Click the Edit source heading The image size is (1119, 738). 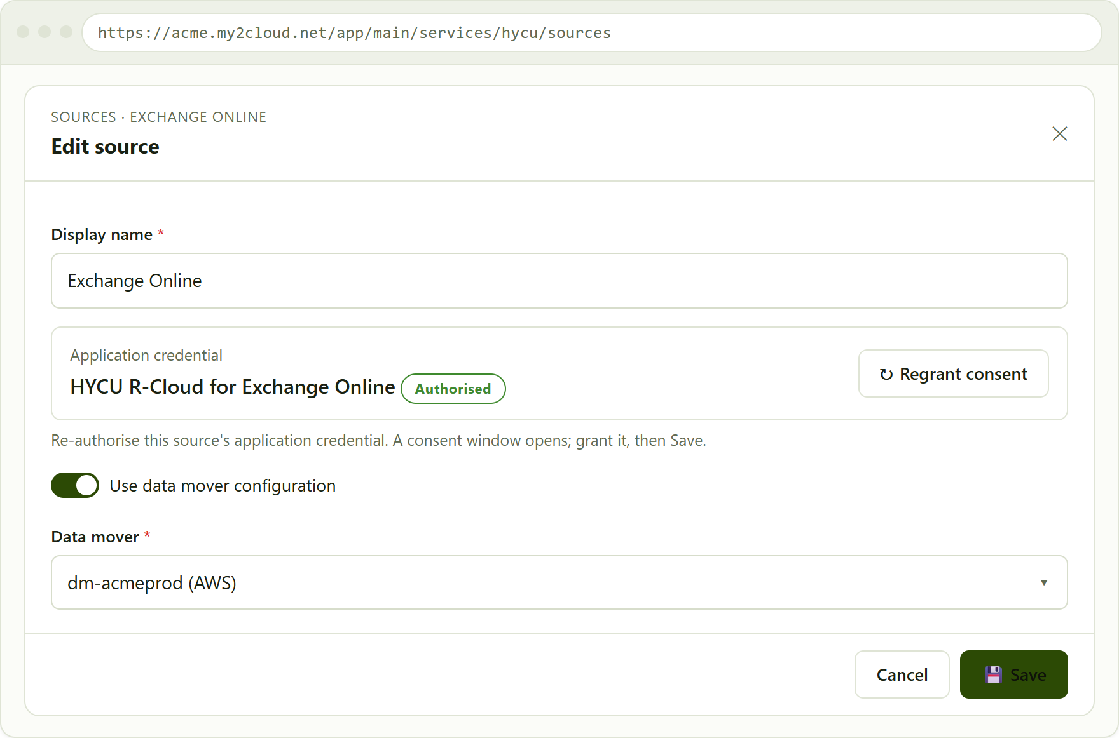(x=106, y=147)
